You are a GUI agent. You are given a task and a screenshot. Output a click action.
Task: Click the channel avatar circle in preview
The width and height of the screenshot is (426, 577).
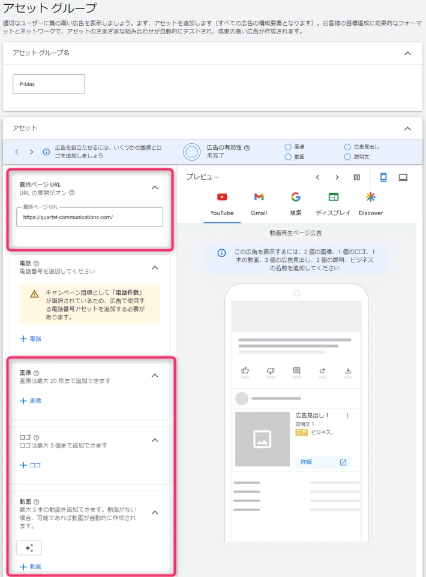pos(242,398)
